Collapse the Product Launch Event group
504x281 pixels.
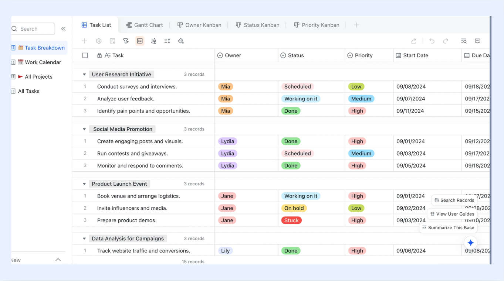click(84, 184)
